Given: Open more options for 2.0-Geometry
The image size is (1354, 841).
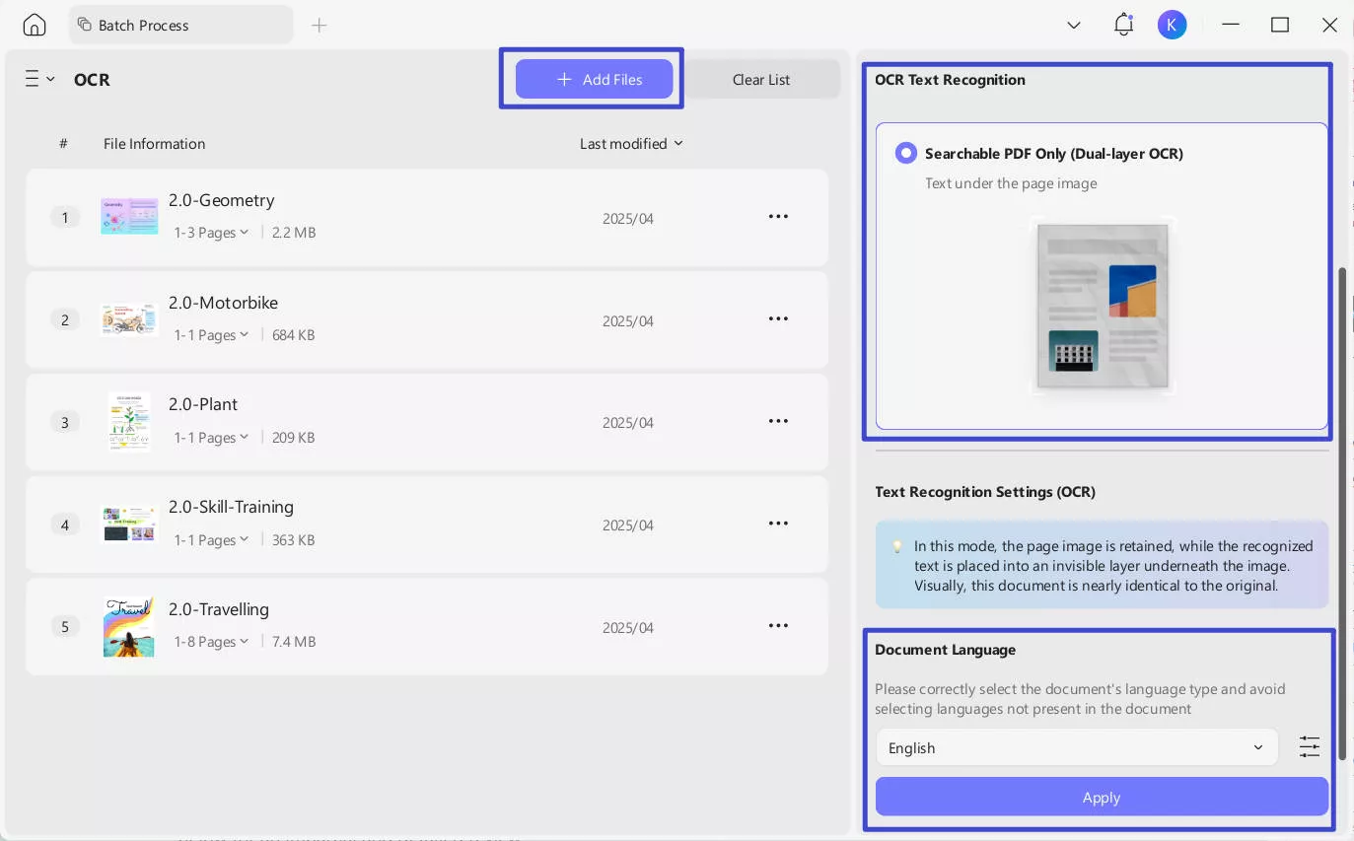Looking at the screenshot, I should click(x=778, y=217).
